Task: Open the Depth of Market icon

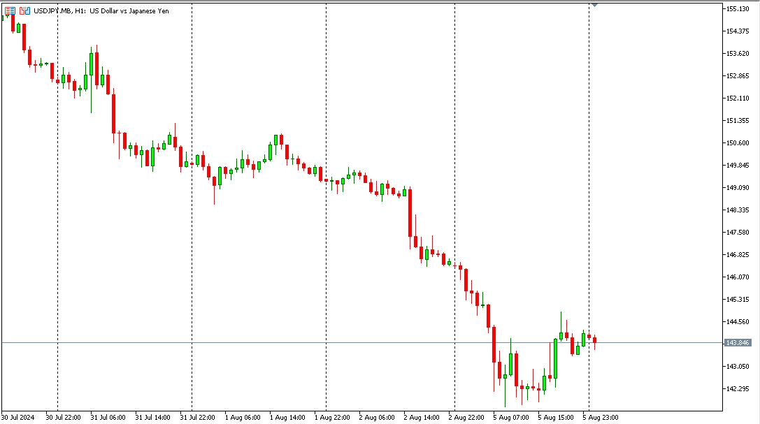Action: pos(10,10)
